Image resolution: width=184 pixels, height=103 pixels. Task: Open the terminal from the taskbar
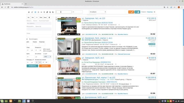[x=15, y=101]
